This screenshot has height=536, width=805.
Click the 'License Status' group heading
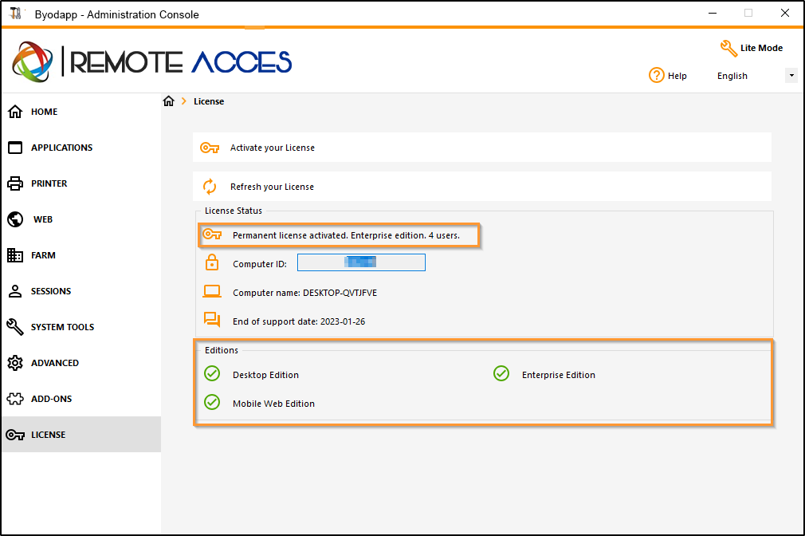click(x=233, y=211)
